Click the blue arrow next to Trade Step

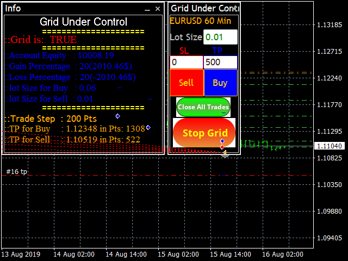tap(118, 116)
